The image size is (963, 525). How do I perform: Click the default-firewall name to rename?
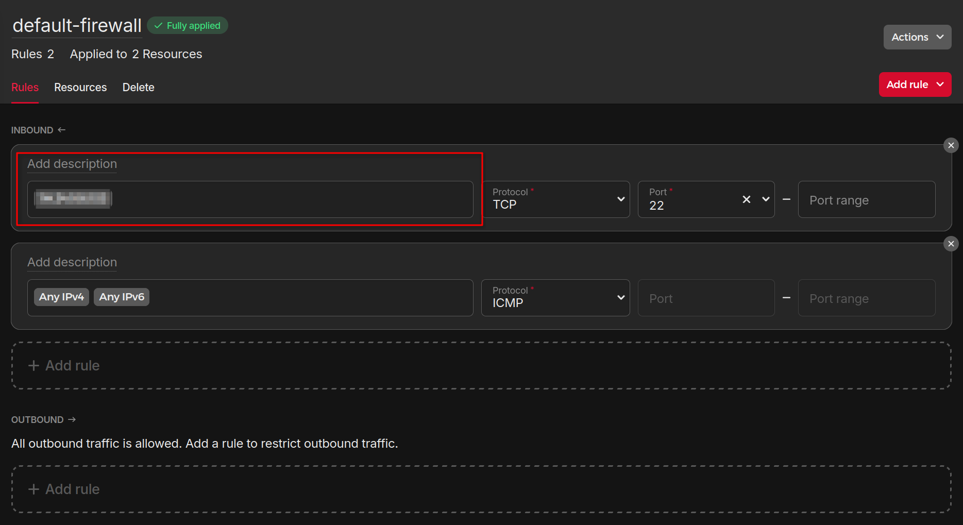coord(77,26)
